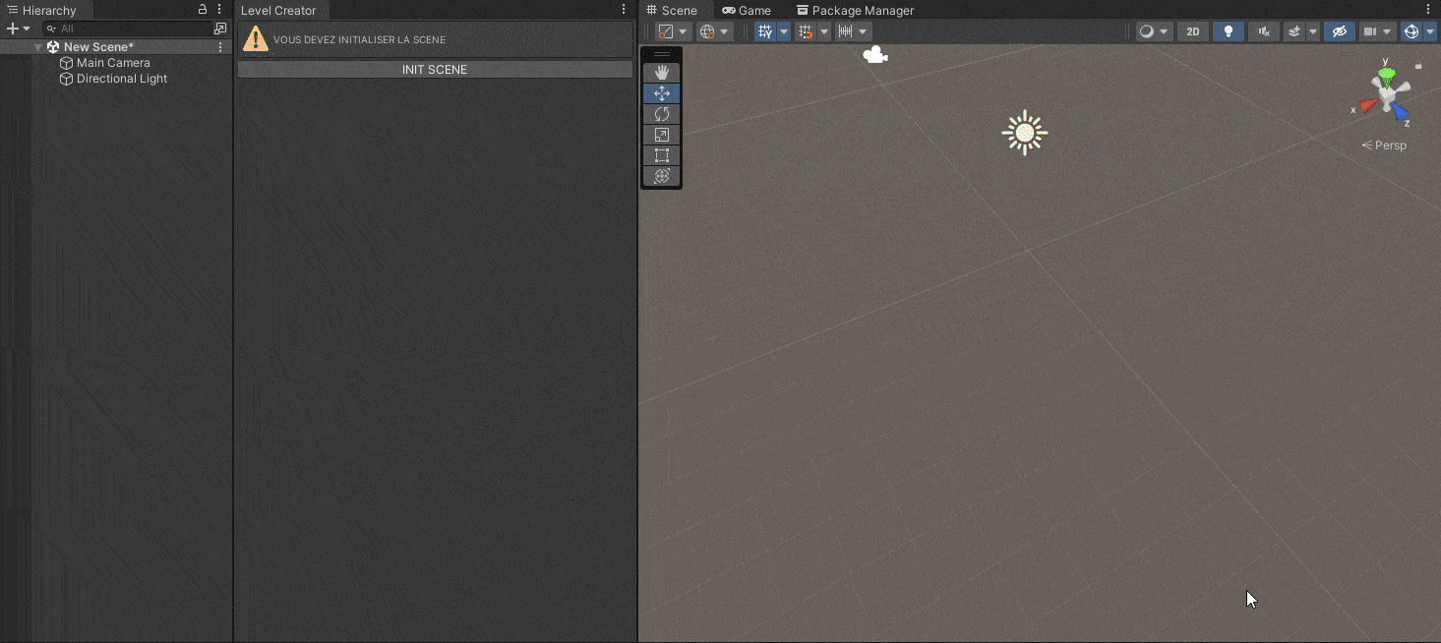Toggle scene audio mute button

click(1264, 31)
